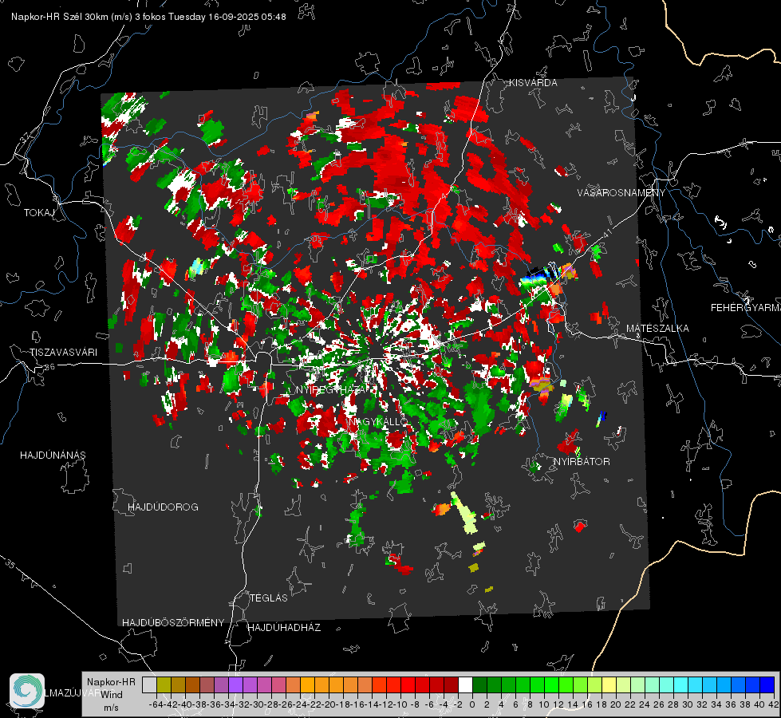This screenshot has height=718, width=781.
Task: Select the TOKAJ town label
Action: 39,213
